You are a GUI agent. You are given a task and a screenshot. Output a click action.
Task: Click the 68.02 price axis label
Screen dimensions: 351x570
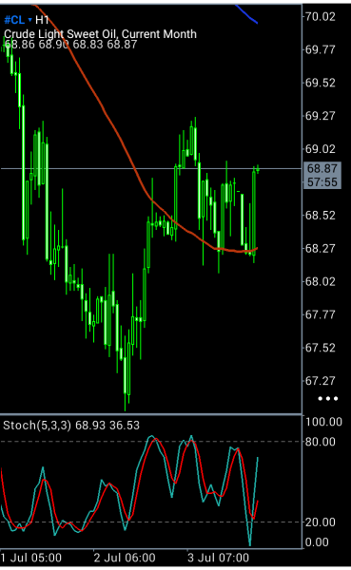pyautogui.click(x=320, y=282)
